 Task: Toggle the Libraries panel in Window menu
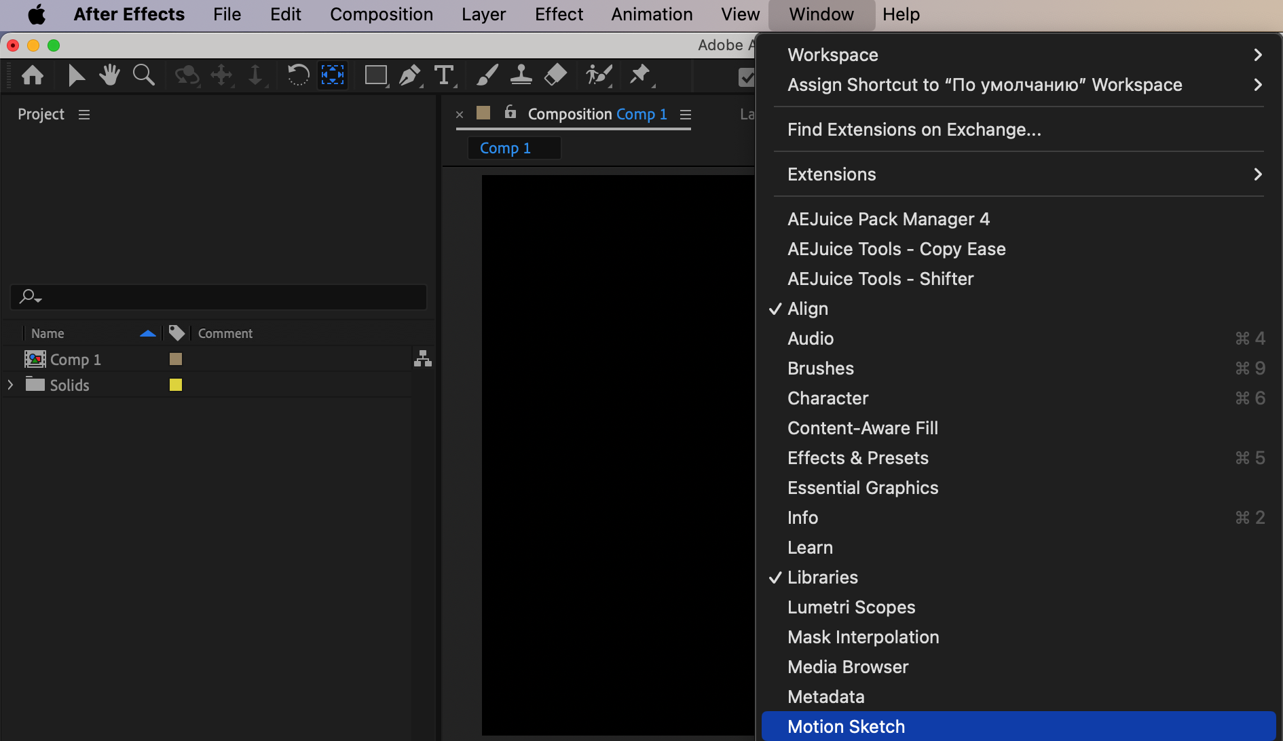(x=1018, y=577)
